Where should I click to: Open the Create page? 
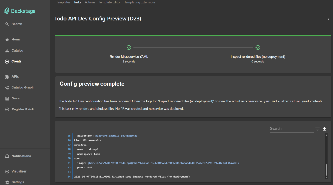coord(13,61)
